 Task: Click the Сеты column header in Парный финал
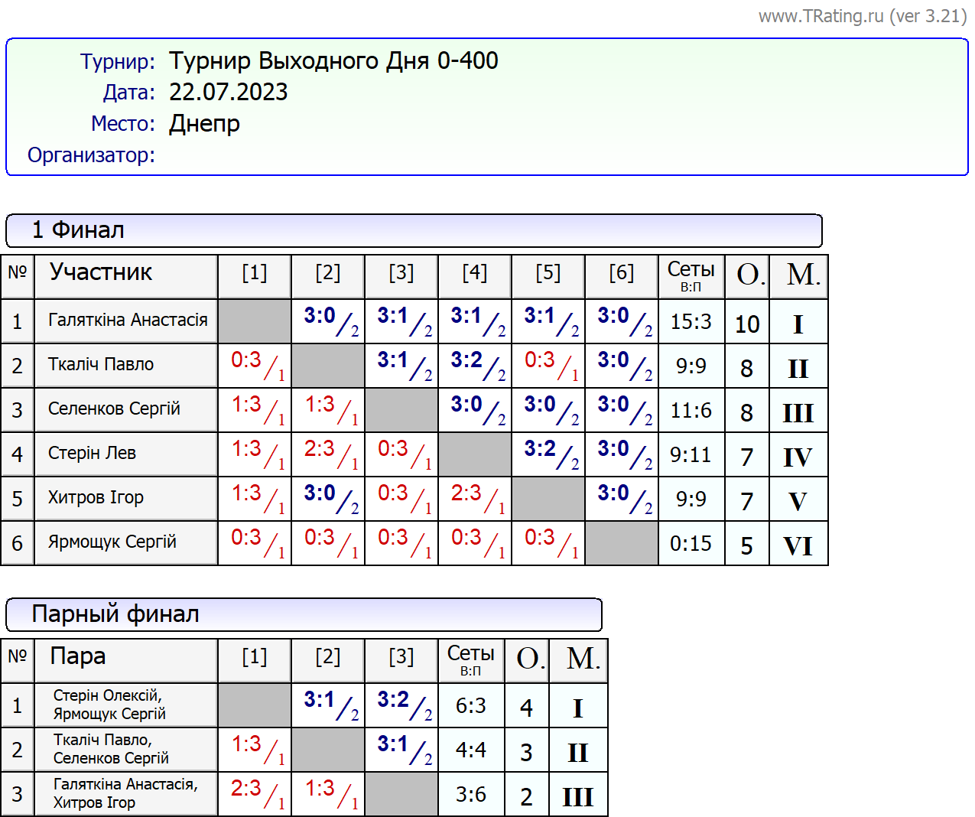click(470, 660)
